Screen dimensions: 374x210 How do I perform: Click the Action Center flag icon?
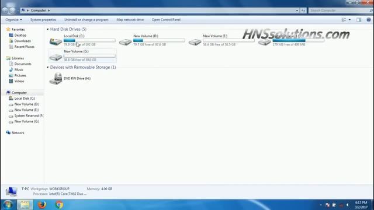[x=327, y=205]
